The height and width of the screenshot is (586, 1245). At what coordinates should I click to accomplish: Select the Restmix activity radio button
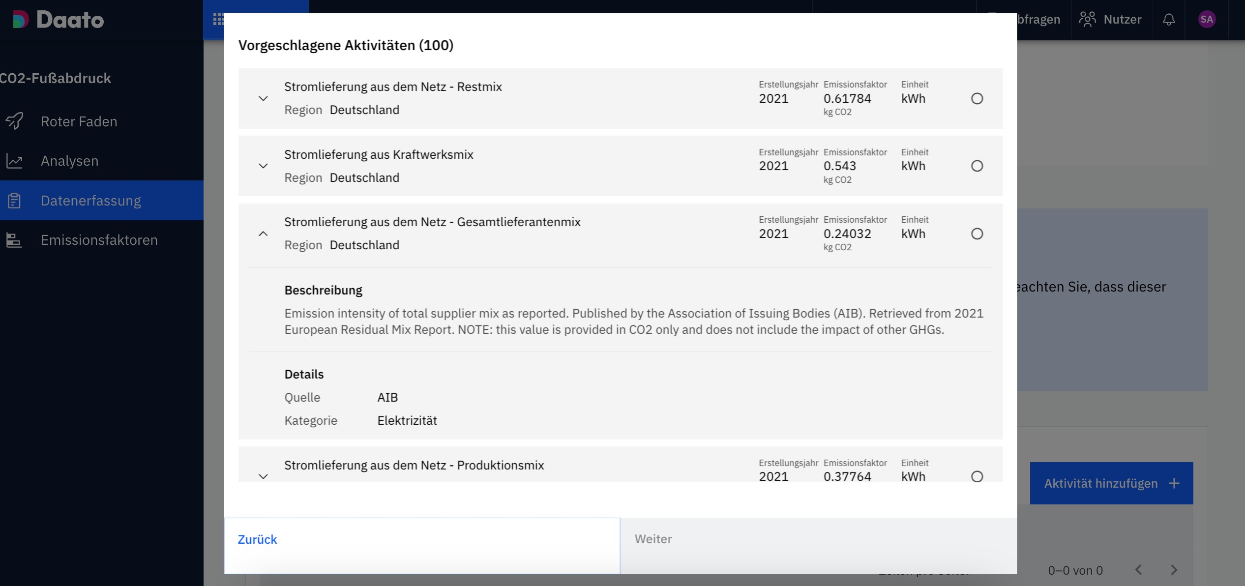click(977, 99)
